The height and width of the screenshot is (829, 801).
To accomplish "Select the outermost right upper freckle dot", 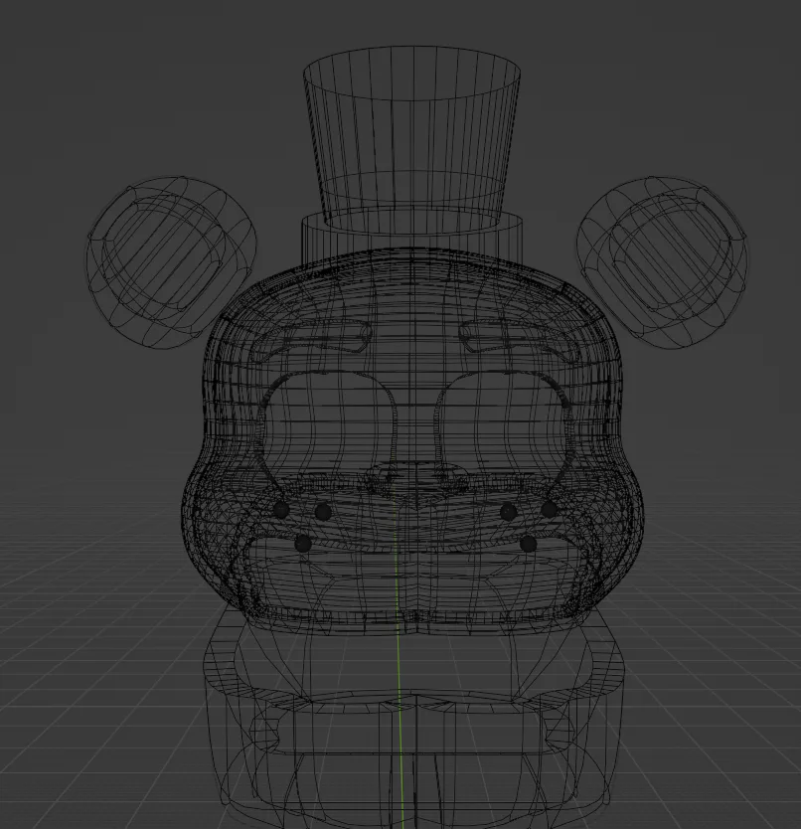I will click(550, 509).
